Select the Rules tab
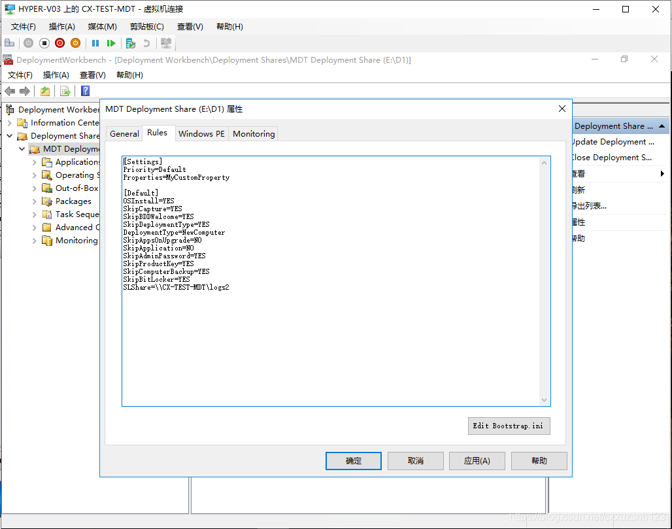 click(158, 133)
